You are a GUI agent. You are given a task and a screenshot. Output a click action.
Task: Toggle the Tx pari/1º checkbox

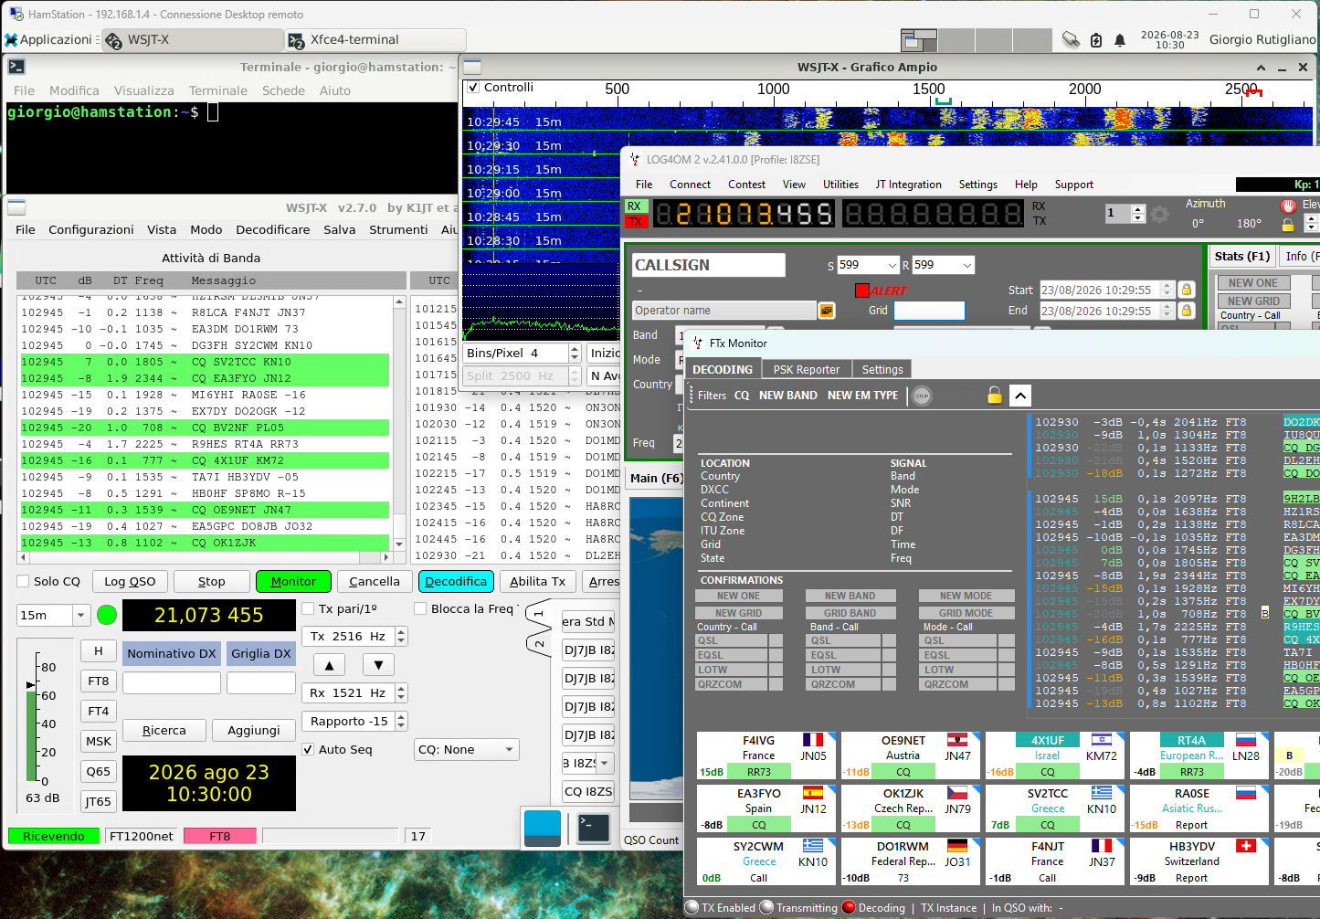(308, 608)
